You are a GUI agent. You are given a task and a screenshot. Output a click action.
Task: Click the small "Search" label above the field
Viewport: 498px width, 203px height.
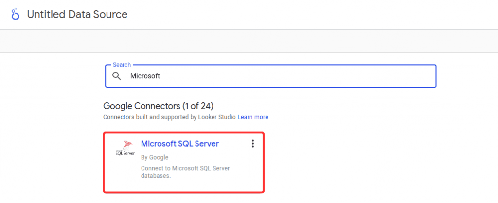(x=122, y=65)
